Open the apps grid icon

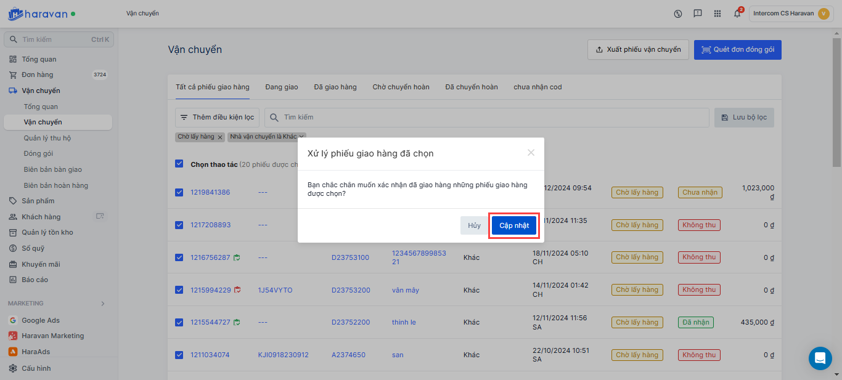point(717,14)
